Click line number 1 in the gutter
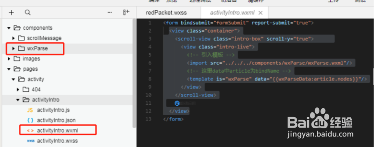 point(150,23)
